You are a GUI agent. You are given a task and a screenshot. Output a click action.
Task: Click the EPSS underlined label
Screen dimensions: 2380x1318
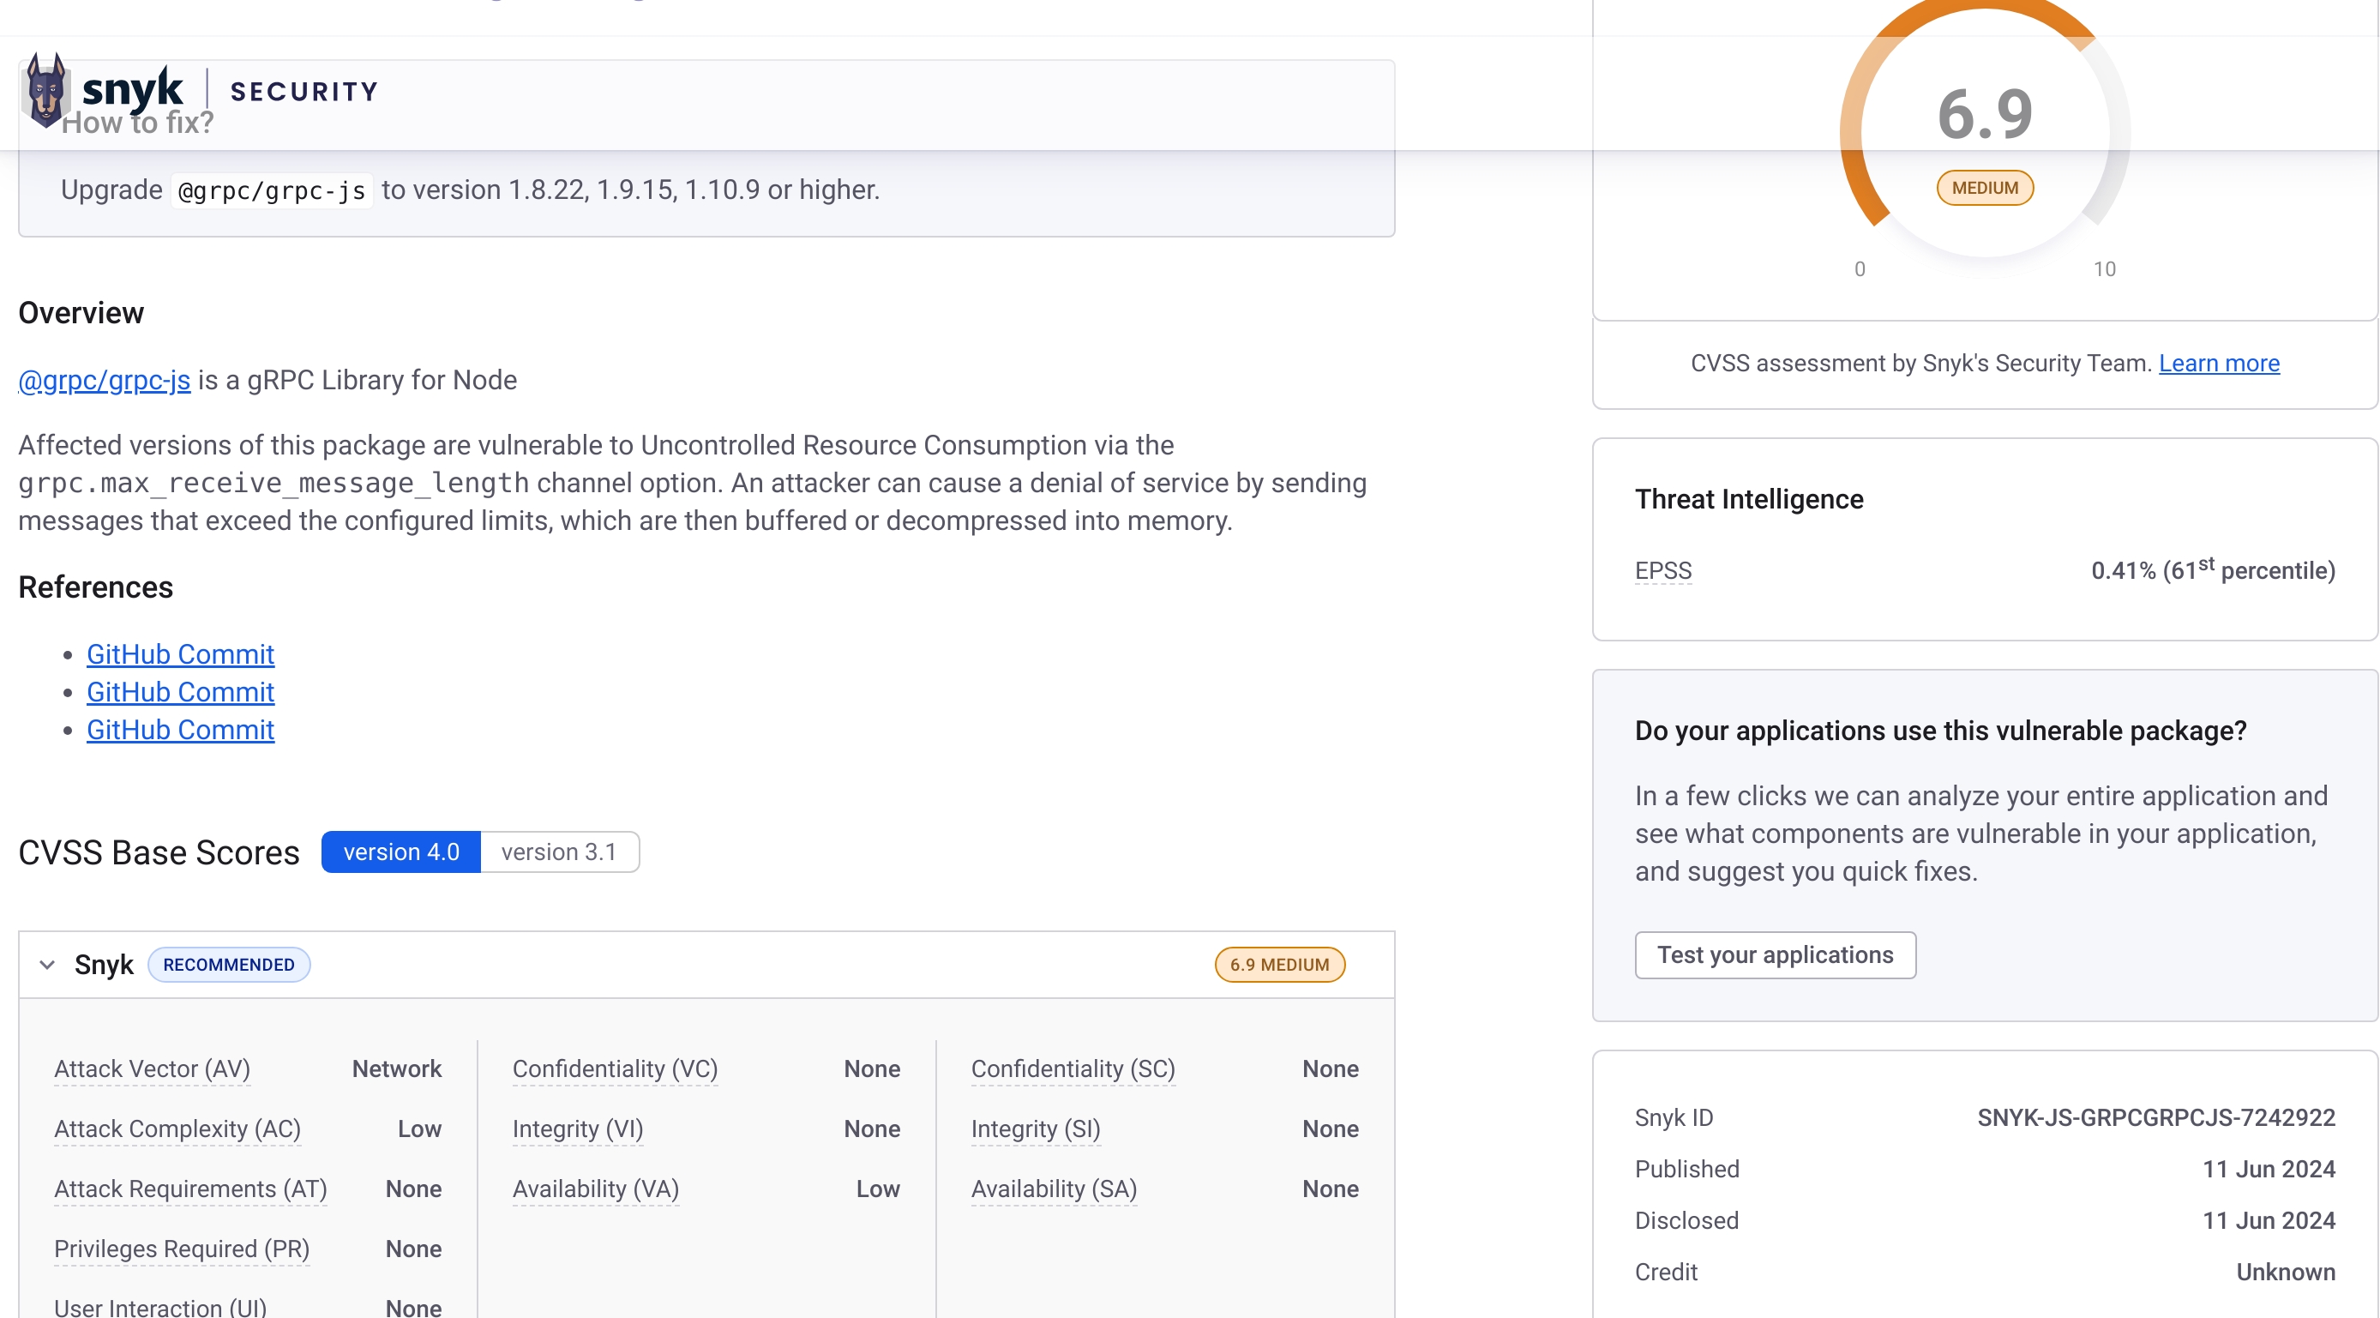click(1663, 570)
